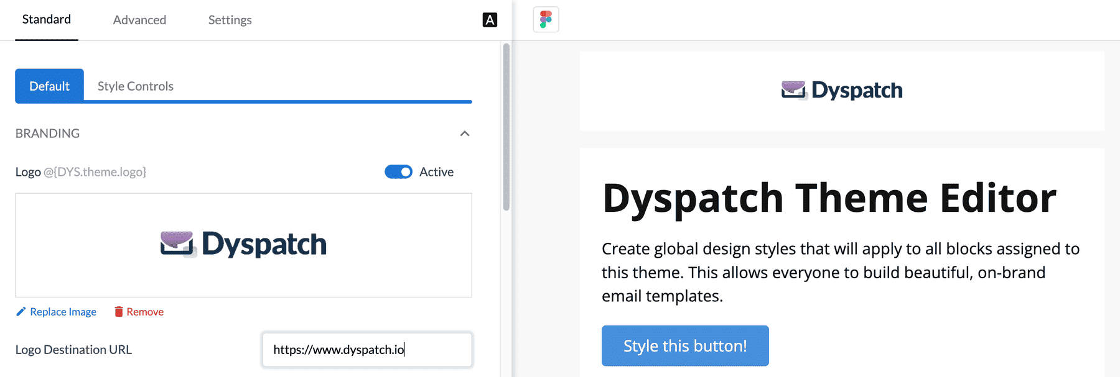Click the red trash icon beside Remove

(x=118, y=311)
